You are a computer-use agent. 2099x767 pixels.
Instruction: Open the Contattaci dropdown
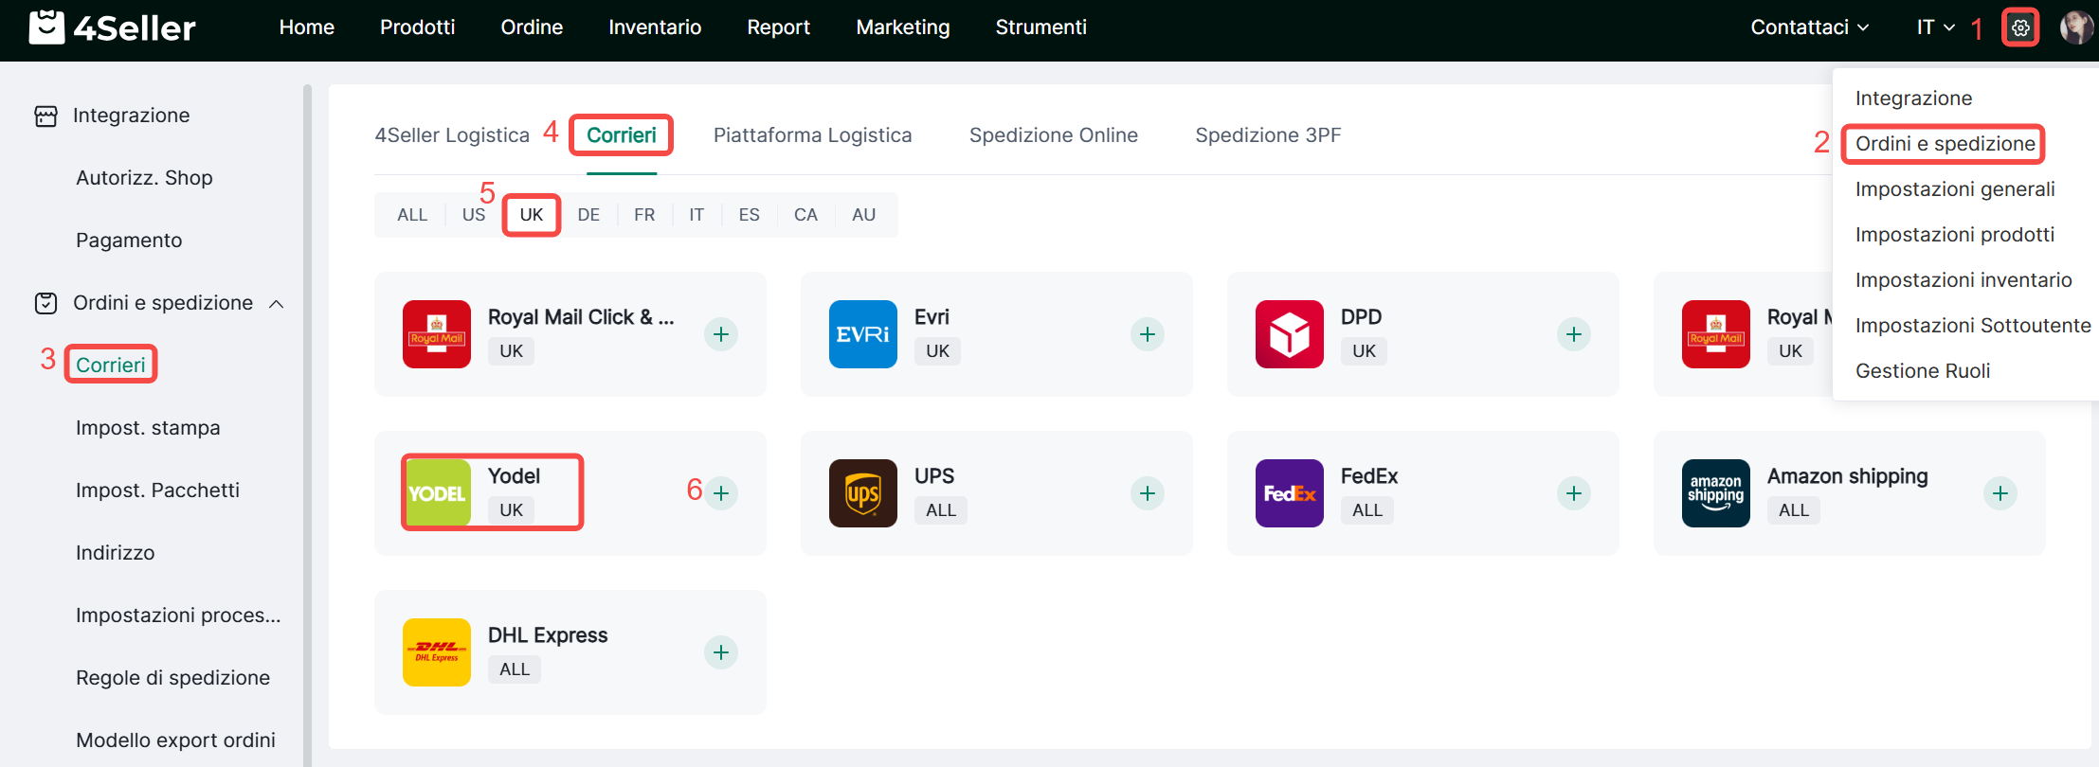pos(1809,27)
